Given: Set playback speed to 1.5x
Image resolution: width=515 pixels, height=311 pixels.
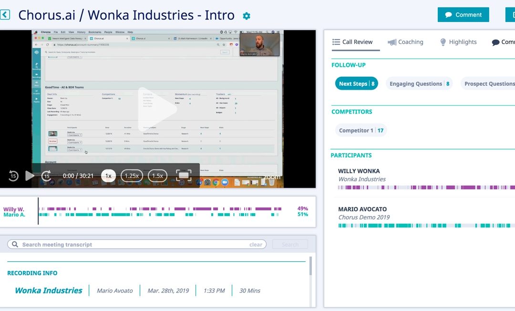Looking at the screenshot, I should [158, 176].
